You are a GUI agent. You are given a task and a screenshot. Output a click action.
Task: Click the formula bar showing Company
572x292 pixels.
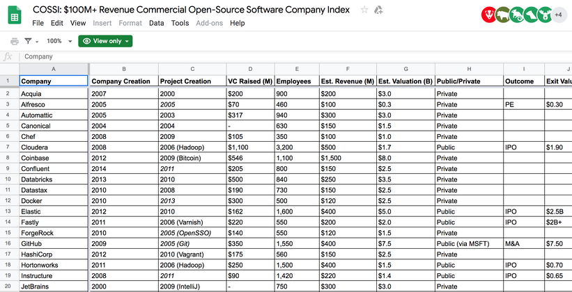pyautogui.click(x=295, y=57)
